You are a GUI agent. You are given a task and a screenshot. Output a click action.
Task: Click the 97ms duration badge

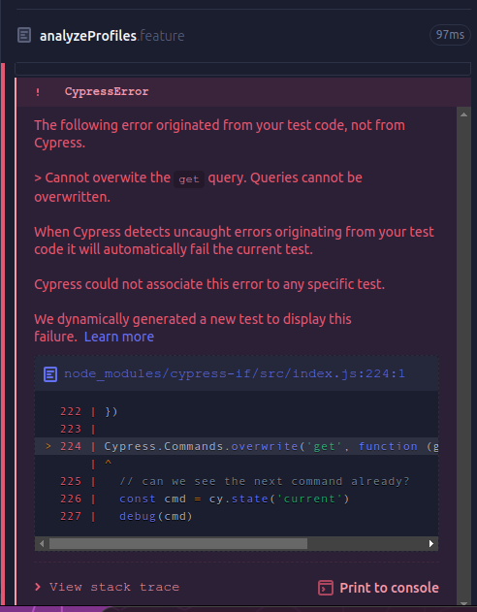pos(450,35)
